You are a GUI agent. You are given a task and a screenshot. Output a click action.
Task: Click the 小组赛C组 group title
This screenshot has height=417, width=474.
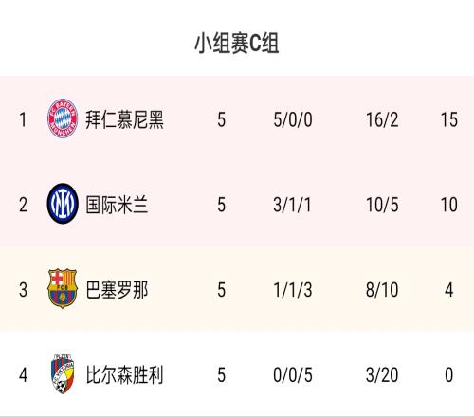coord(237,44)
